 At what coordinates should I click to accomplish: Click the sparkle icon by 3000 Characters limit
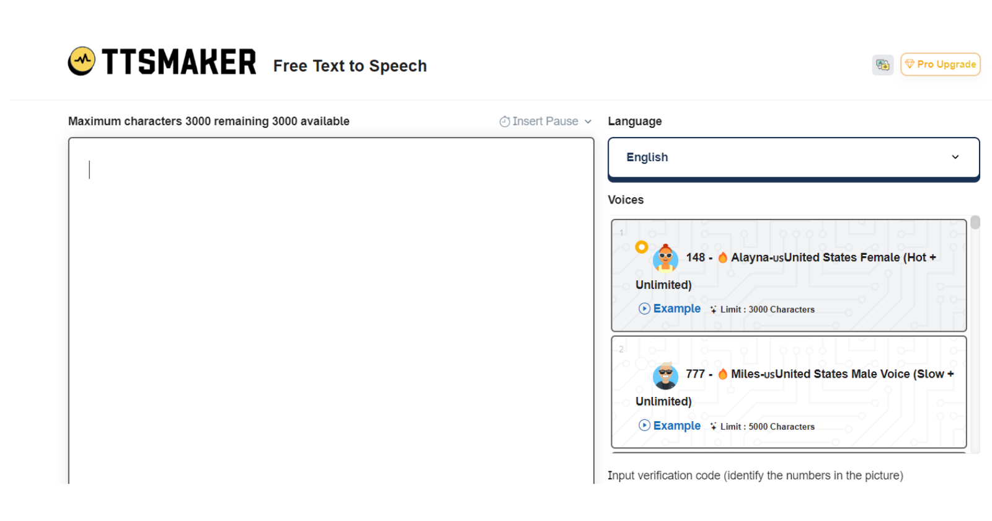pos(713,309)
